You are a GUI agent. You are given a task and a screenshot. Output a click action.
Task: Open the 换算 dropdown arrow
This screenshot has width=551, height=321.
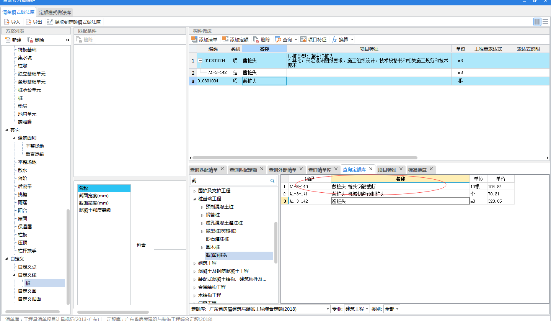[352, 40]
